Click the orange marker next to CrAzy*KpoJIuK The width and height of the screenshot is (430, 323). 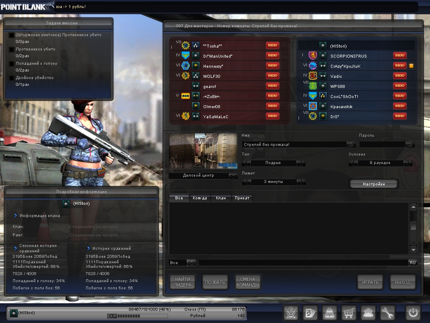click(412, 66)
